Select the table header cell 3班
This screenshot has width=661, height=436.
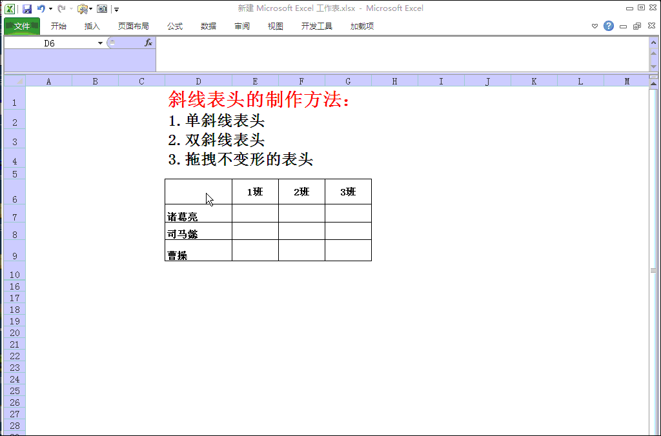(x=348, y=192)
